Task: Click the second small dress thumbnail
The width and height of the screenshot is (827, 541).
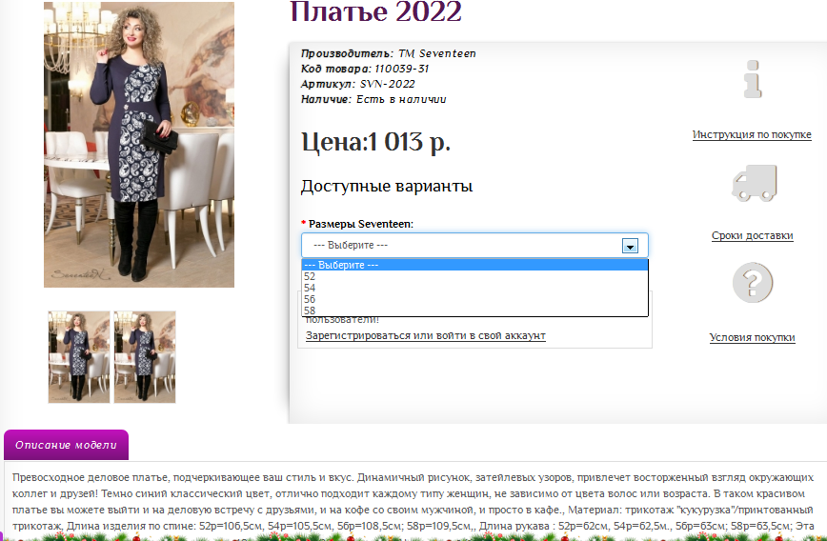Action: pos(145,357)
